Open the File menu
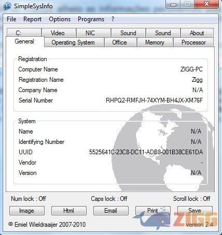 (11, 19)
